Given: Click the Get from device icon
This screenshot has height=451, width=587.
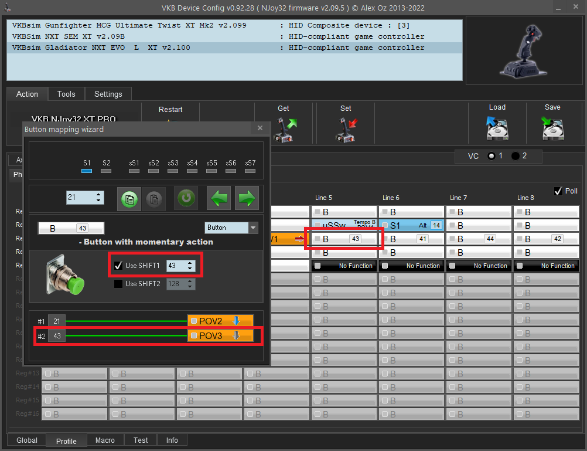Looking at the screenshot, I should pyautogui.click(x=285, y=130).
